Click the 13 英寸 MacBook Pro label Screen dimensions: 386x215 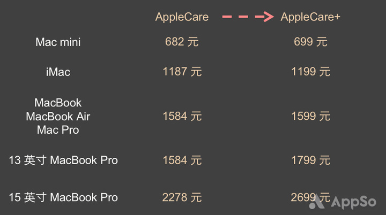pyautogui.click(x=63, y=160)
